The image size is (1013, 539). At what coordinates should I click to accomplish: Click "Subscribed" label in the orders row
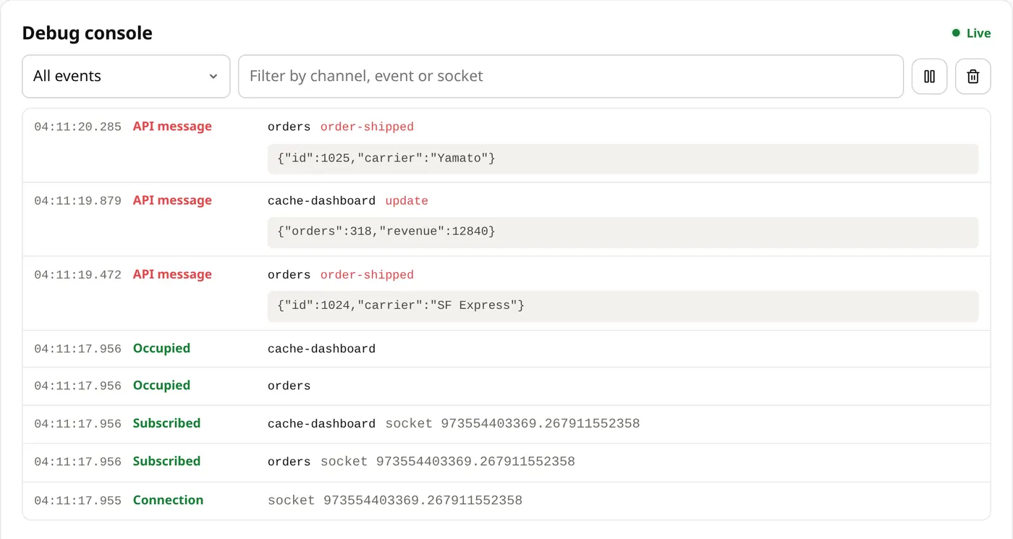point(166,461)
